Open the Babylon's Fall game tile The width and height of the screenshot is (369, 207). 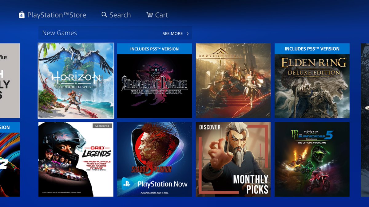(x=233, y=81)
